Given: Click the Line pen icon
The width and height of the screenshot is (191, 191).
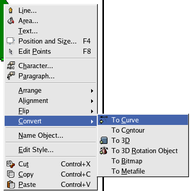Looking at the screenshot, I should (x=11, y=10).
